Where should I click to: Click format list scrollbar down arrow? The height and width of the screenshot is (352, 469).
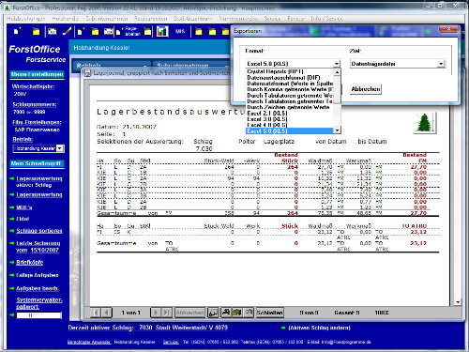[x=337, y=130]
